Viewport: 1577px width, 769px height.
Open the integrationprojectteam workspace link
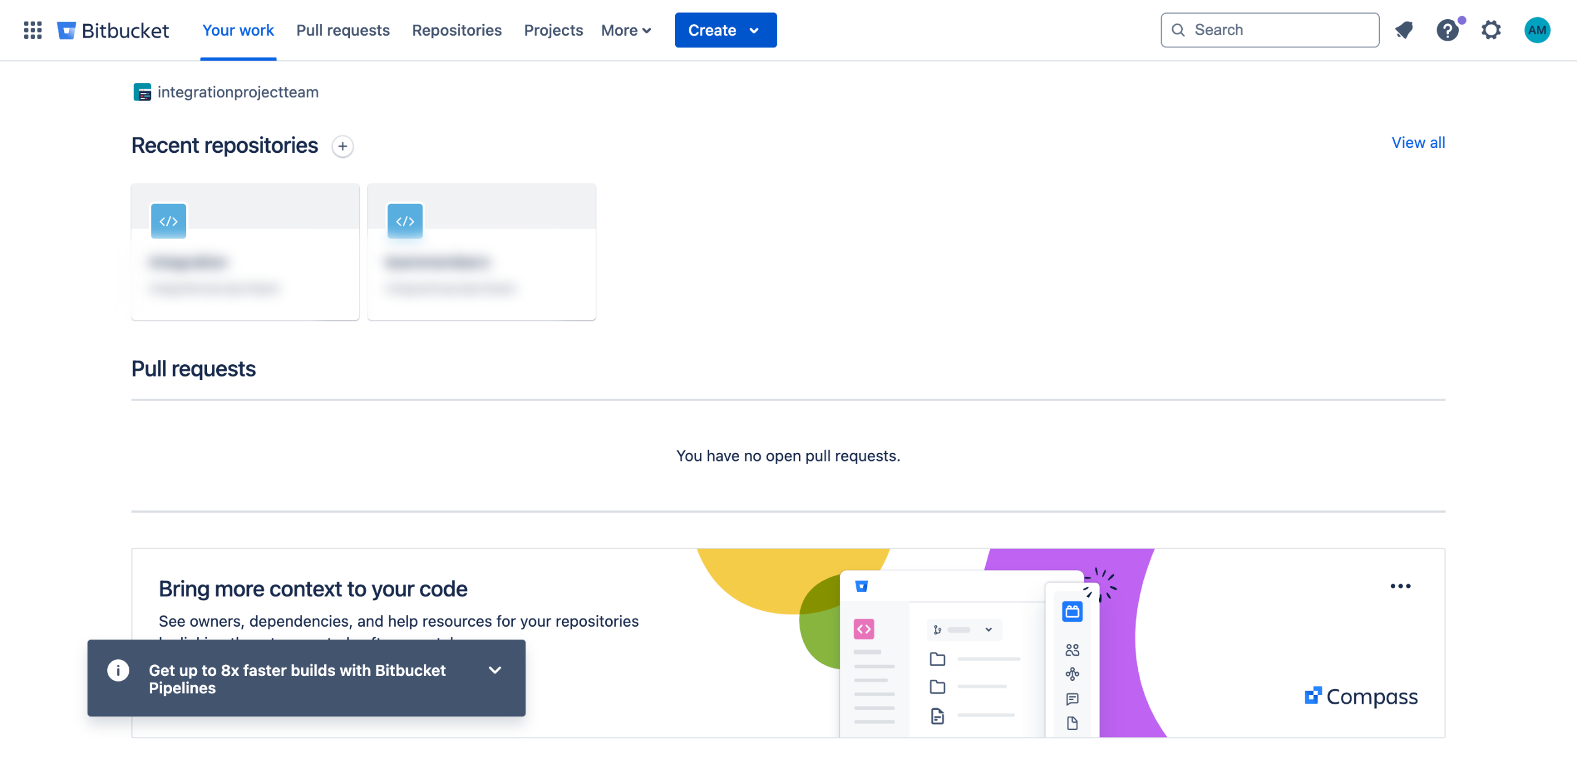(238, 92)
